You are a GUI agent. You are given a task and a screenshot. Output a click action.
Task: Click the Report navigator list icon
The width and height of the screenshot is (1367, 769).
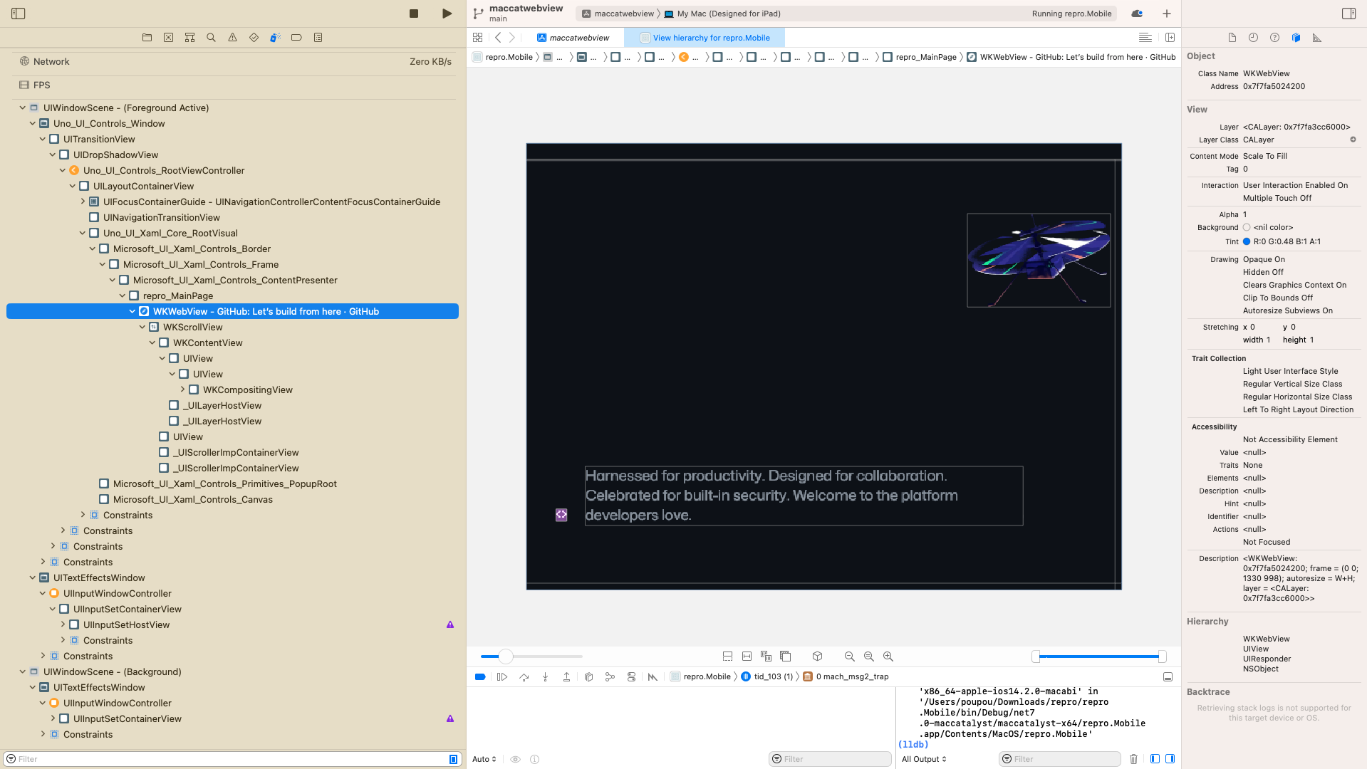pos(318,37)
